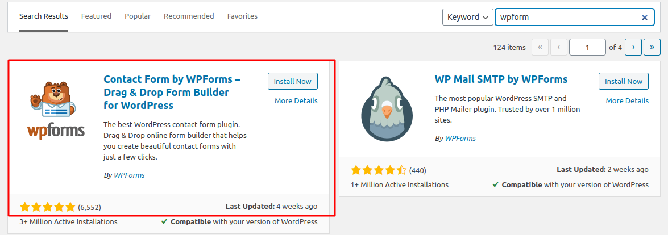
Task: Install Contact Form by WPForms plugin
Action: (292, 81)
